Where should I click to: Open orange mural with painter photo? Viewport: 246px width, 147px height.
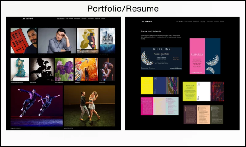tap(86, 69)
